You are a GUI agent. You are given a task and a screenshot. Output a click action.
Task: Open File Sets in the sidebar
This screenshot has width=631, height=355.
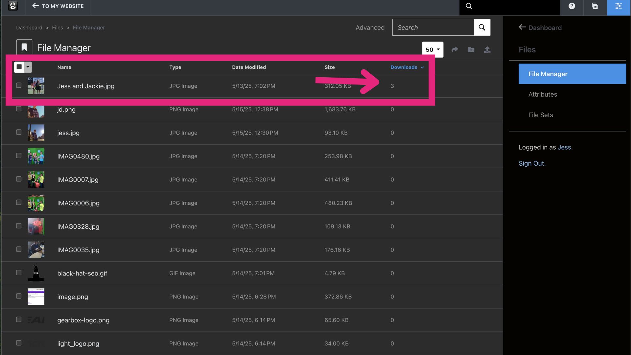pos(540,115)
